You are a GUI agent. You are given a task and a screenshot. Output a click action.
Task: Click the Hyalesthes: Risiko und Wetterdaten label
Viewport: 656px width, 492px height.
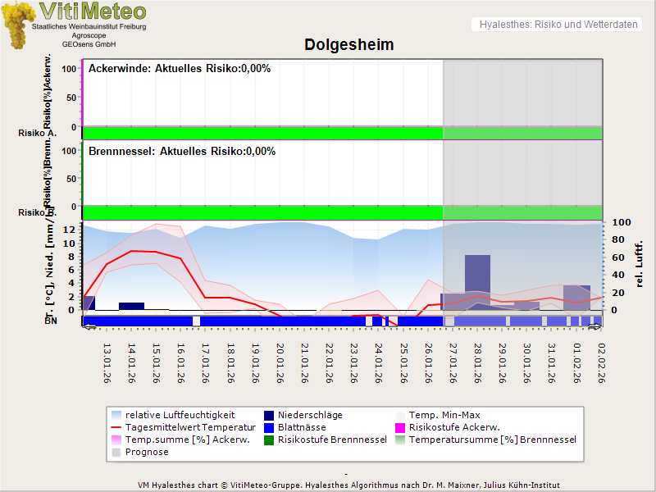[558, 25]
